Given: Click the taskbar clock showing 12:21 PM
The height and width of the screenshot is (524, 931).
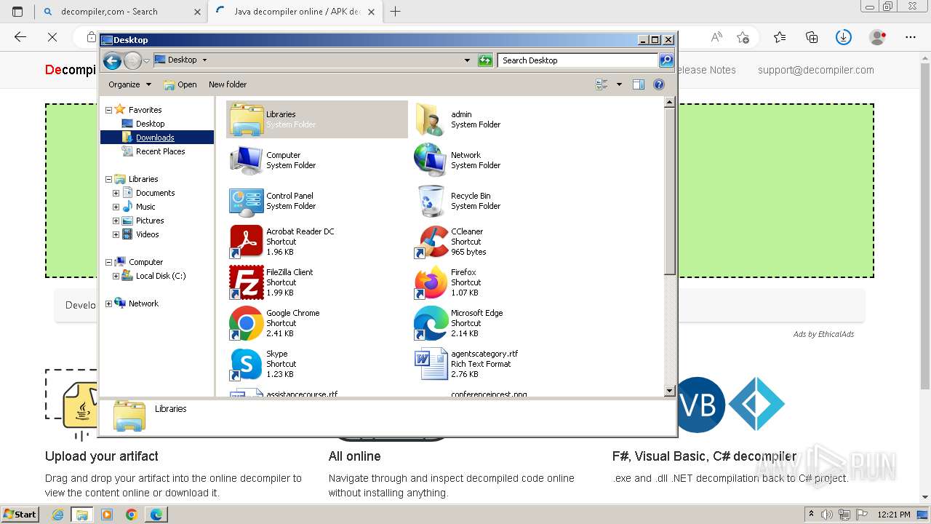Looking at the screenshot, I should click(894, 515).
